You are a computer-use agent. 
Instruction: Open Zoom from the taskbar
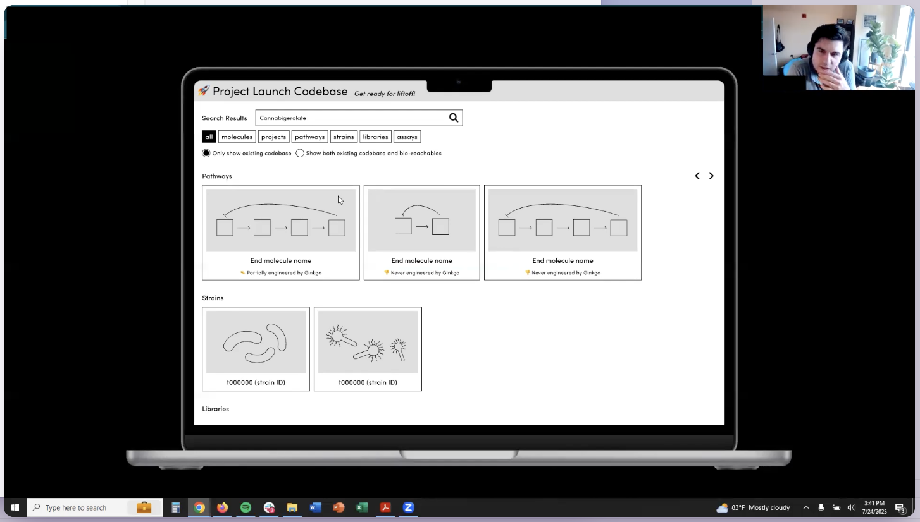pos(409,507)
